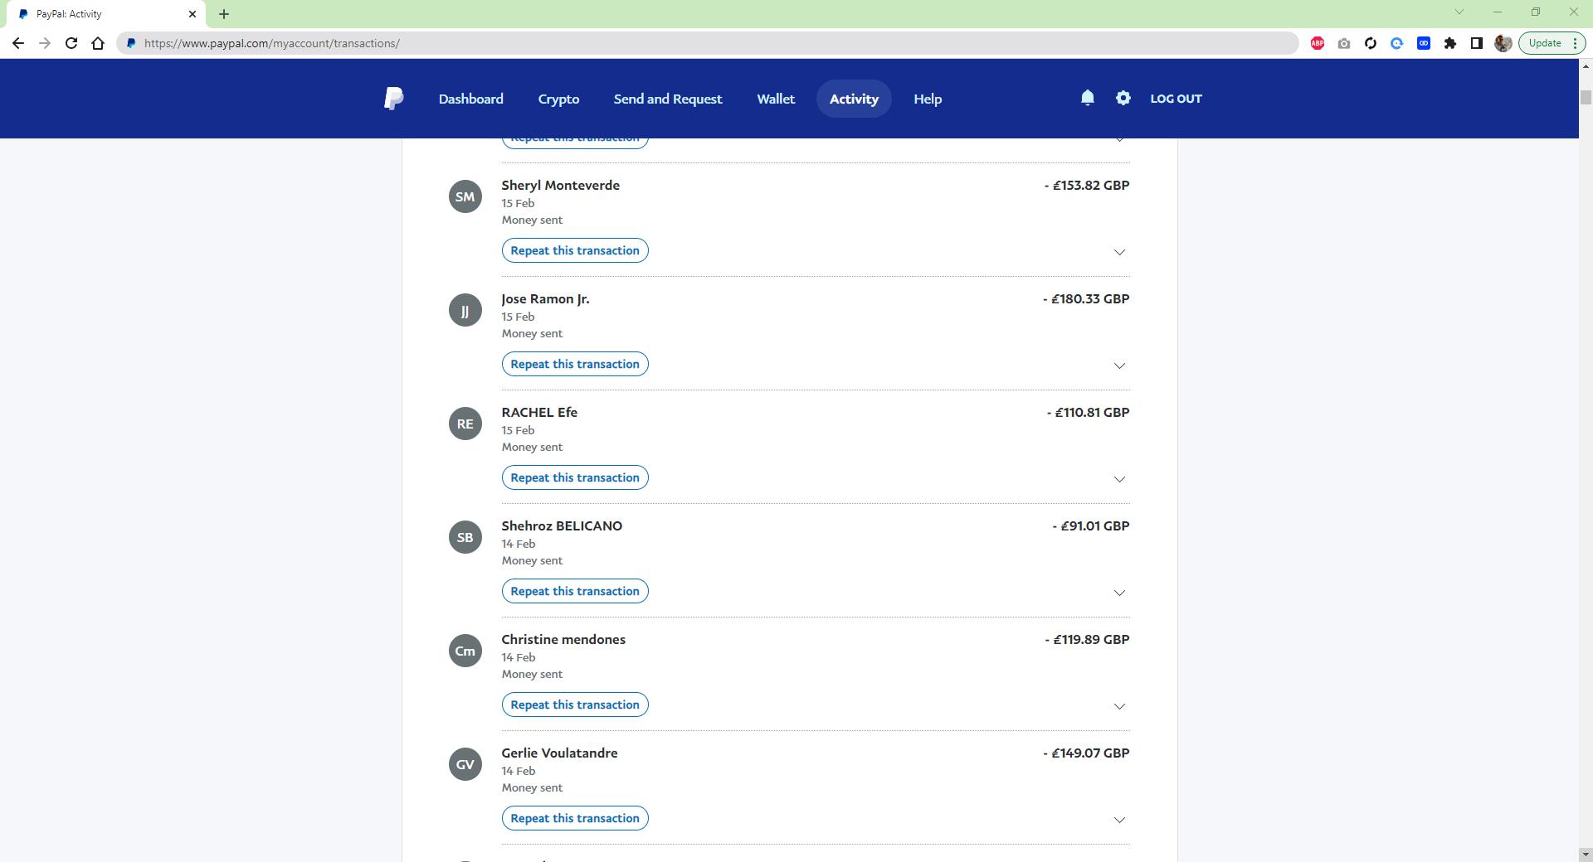Screen dimensions: 1593x862
Task: Expand the Jose Ramon Jr. transaction chevron
Action: point(1118,366)
